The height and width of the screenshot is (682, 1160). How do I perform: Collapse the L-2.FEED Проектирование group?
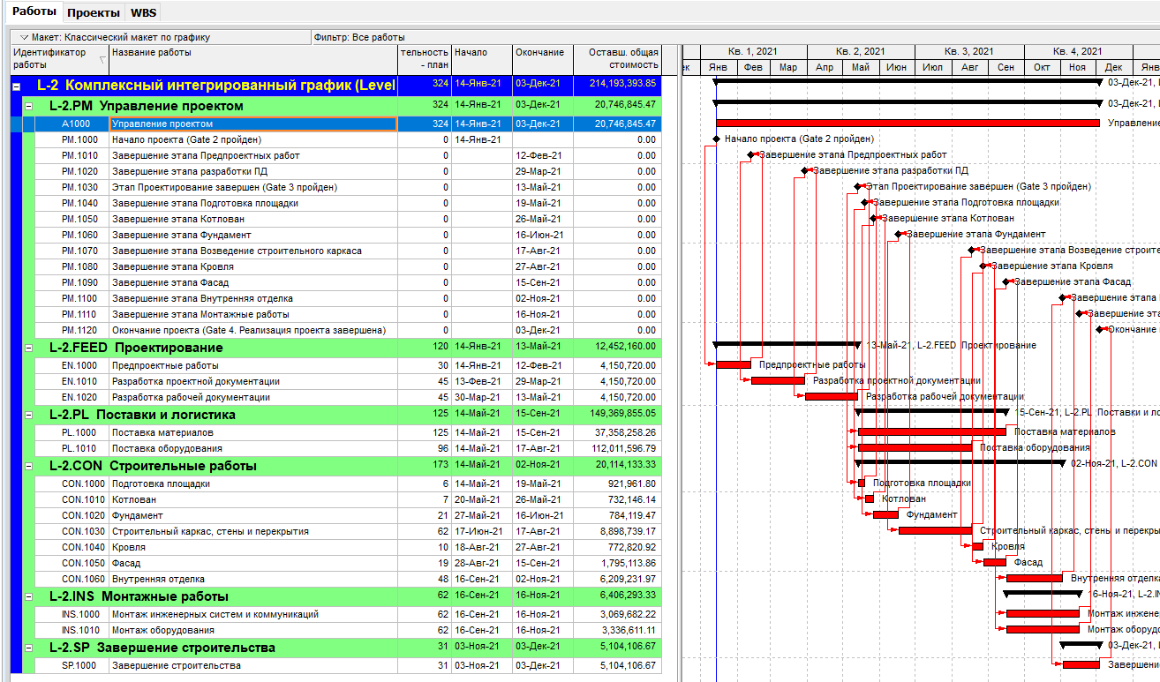[x=29, y=348]
